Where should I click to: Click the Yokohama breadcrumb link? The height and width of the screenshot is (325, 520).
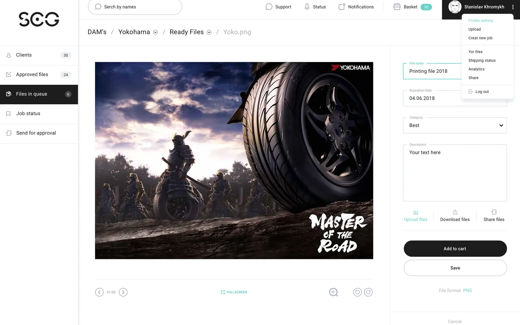[x=134, y=32]
